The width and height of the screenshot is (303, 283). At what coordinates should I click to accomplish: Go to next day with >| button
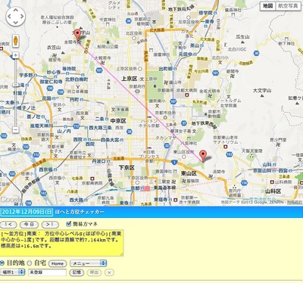[x=50, y=224]
